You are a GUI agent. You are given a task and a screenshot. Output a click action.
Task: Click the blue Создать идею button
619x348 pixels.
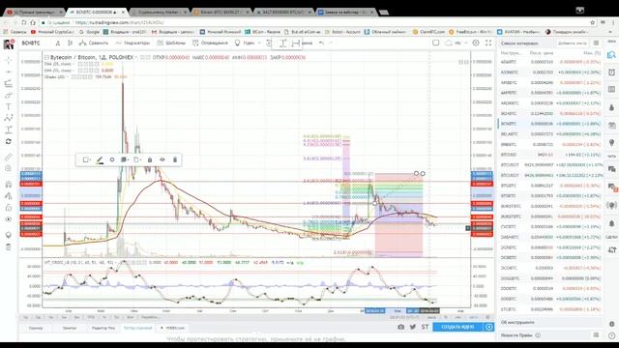coord(457,327)
